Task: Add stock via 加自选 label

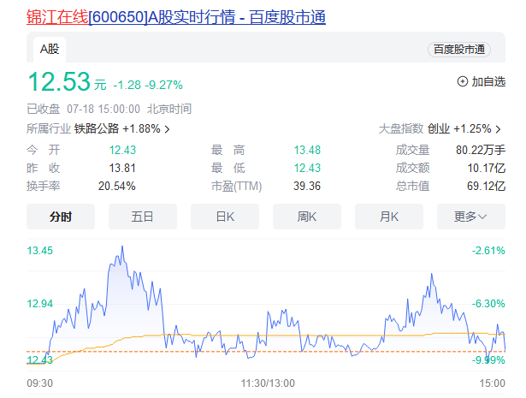Action: [x=488, y=81]
